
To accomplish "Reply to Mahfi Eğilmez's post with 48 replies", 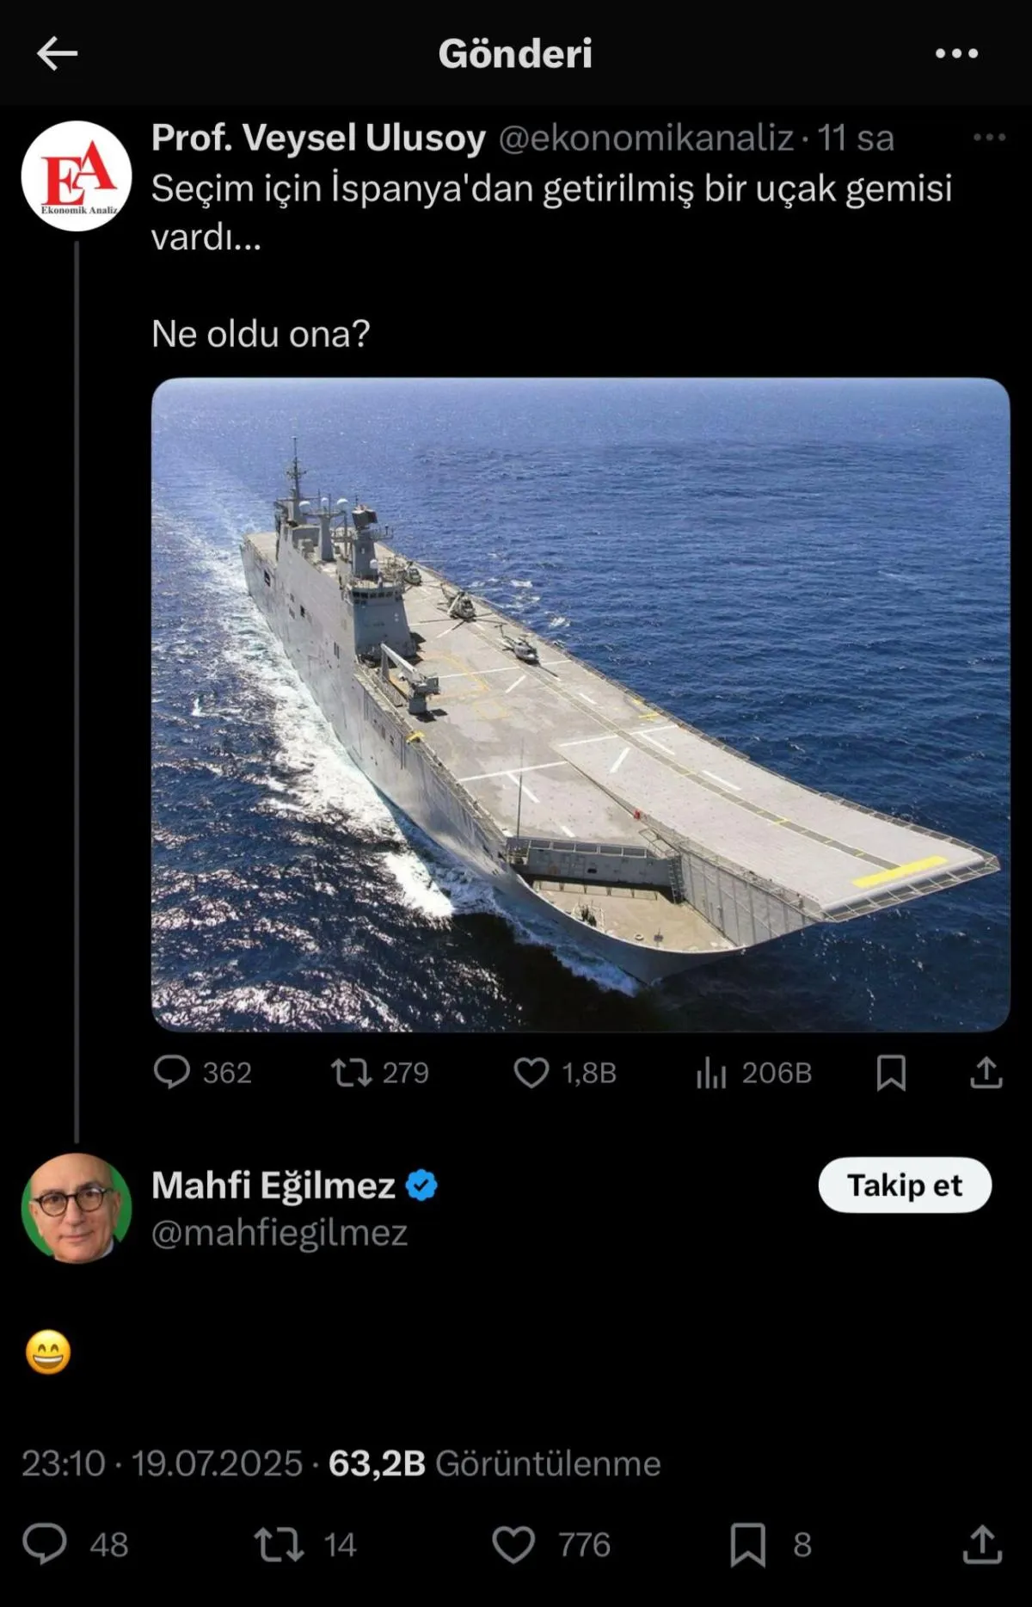I will (45, 1544).
